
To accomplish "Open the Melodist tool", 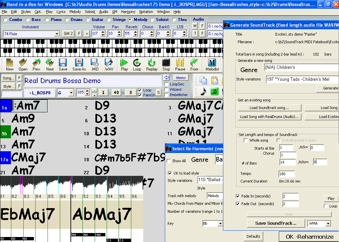I will (x=212, y=64).
